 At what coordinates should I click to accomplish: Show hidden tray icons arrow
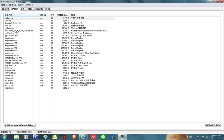(194, 137)
